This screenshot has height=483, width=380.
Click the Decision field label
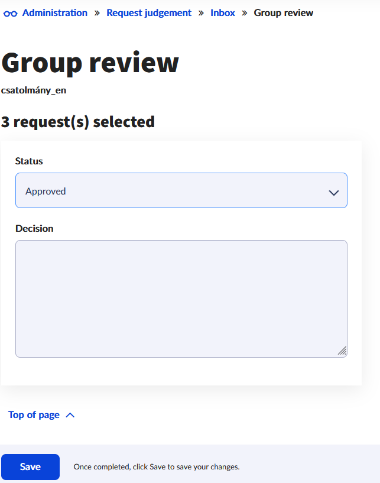tap(34, 228)
